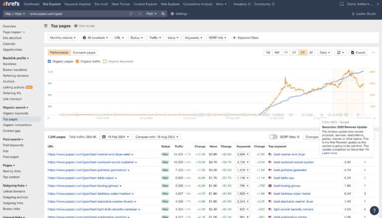Open All locations filter
Viewport: 382px width, 218px height.
coord(95,38)
